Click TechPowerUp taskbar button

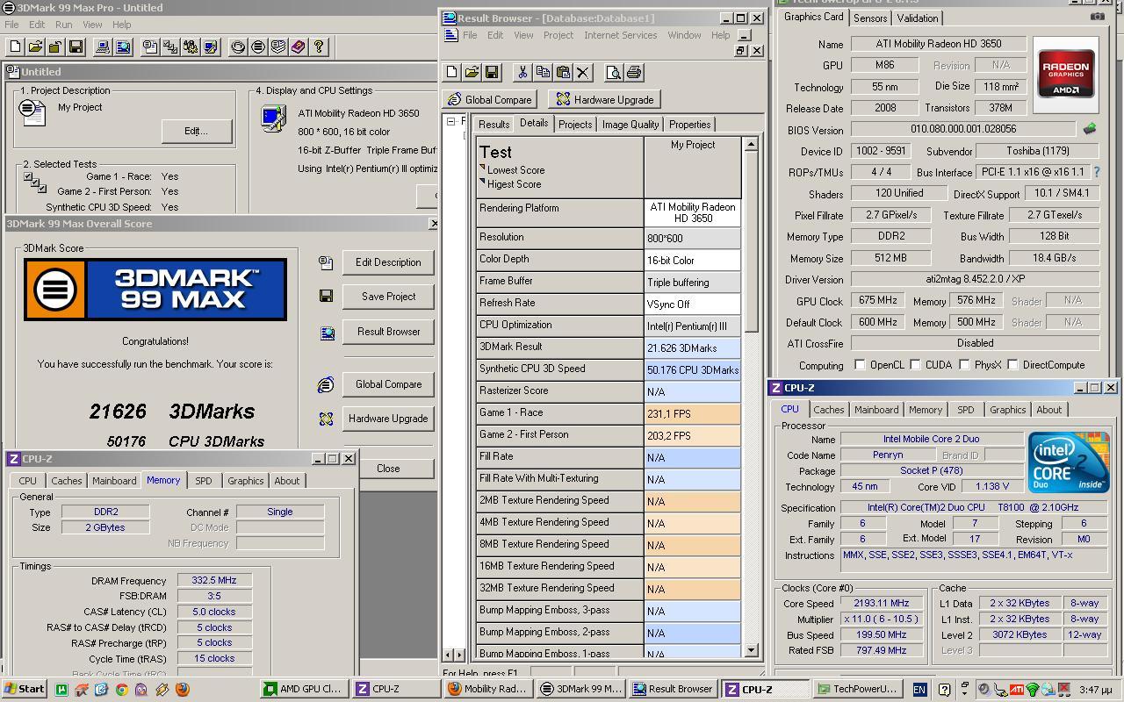pos(856,689)
